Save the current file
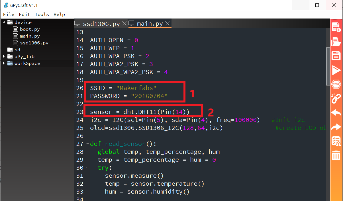The height and width of the screenshot is (201, 343). click(336, 56)
